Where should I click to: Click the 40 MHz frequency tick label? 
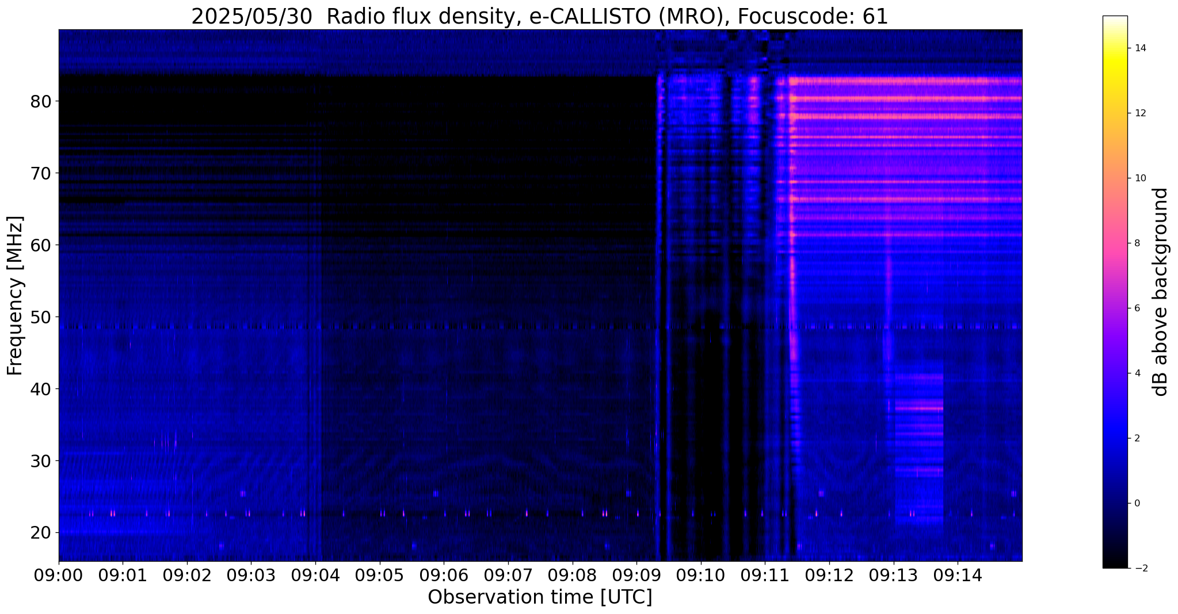41,389
